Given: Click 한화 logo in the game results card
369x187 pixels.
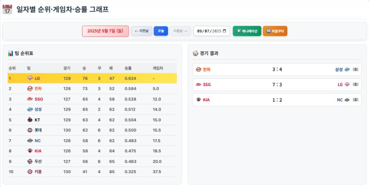Looking at the screenshot, I should pos(198,69).
